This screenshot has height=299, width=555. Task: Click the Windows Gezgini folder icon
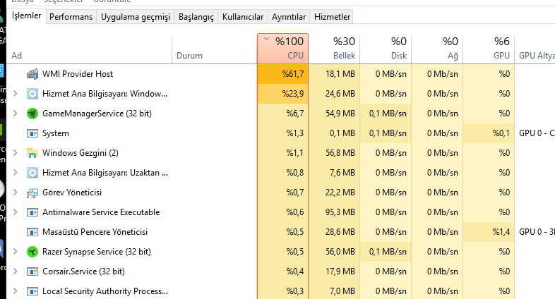click(32, 153)
